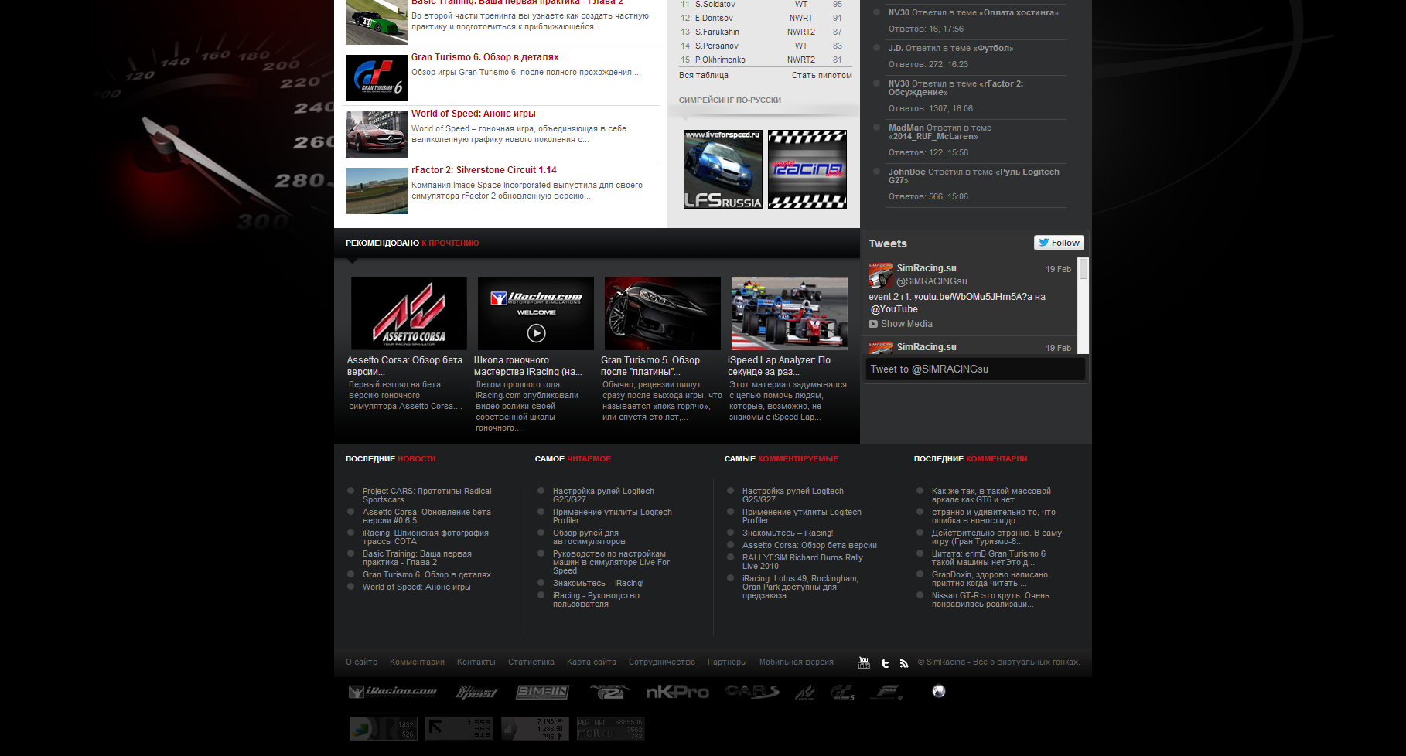Viewport: 1406px width, 756px height.
Task: Click the iRacing.com logo in footer
Action: point(393,692)
